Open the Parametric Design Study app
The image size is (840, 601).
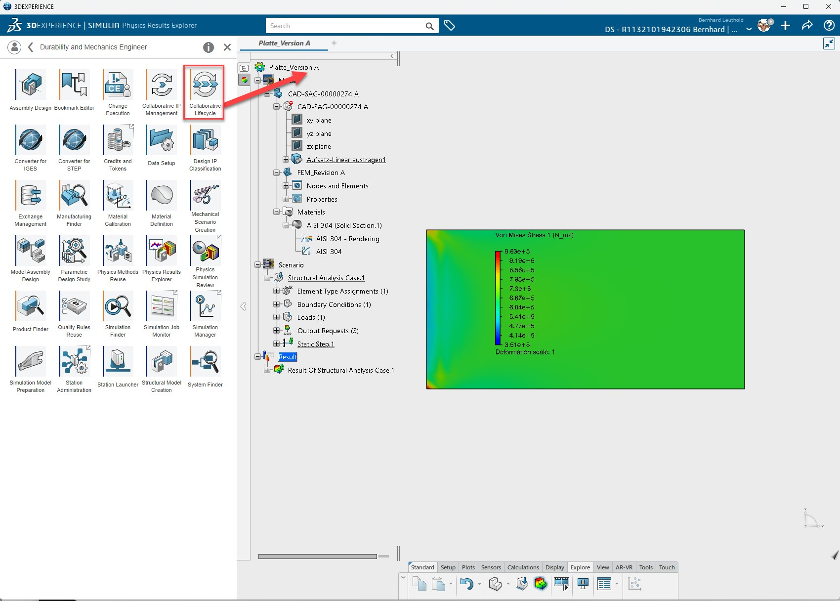pyautogui.click(x=74, y=258)
